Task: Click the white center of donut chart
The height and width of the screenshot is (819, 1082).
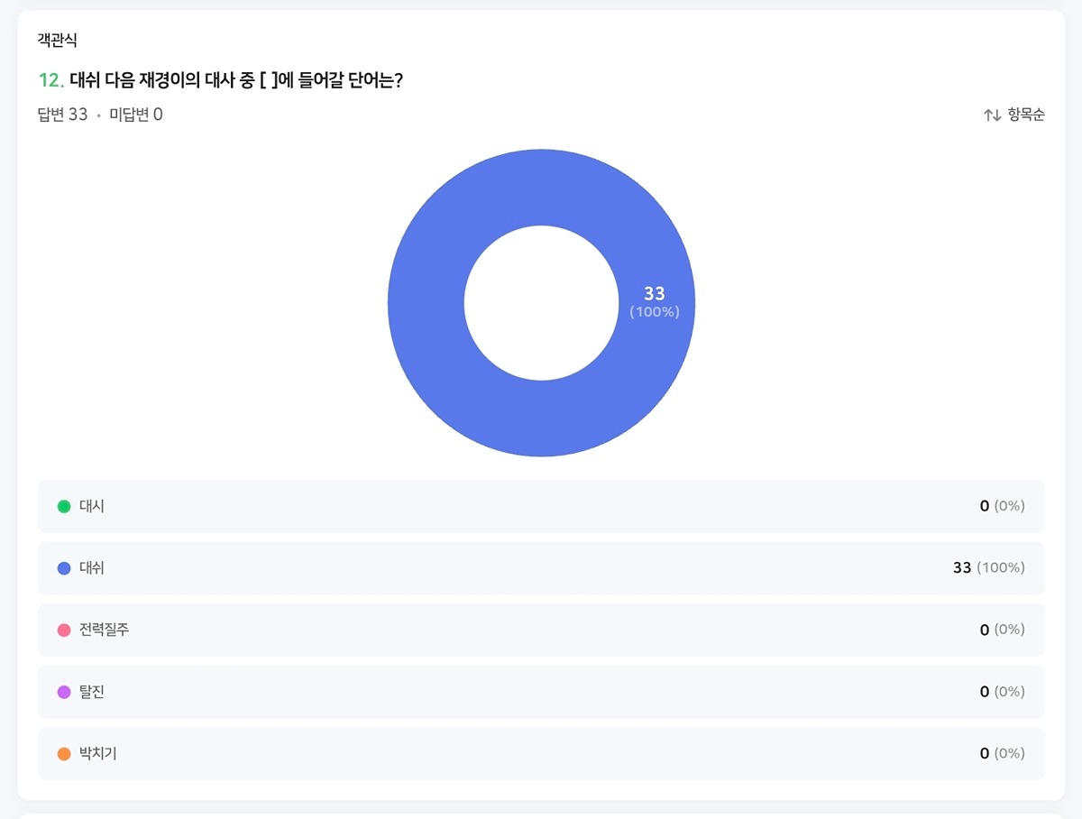Action: coord(541,303)
